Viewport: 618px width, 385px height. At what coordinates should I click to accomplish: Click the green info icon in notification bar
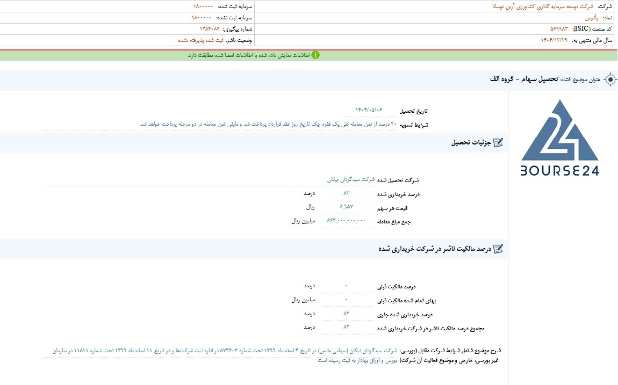pyautogui.click(x=315, y=55)
